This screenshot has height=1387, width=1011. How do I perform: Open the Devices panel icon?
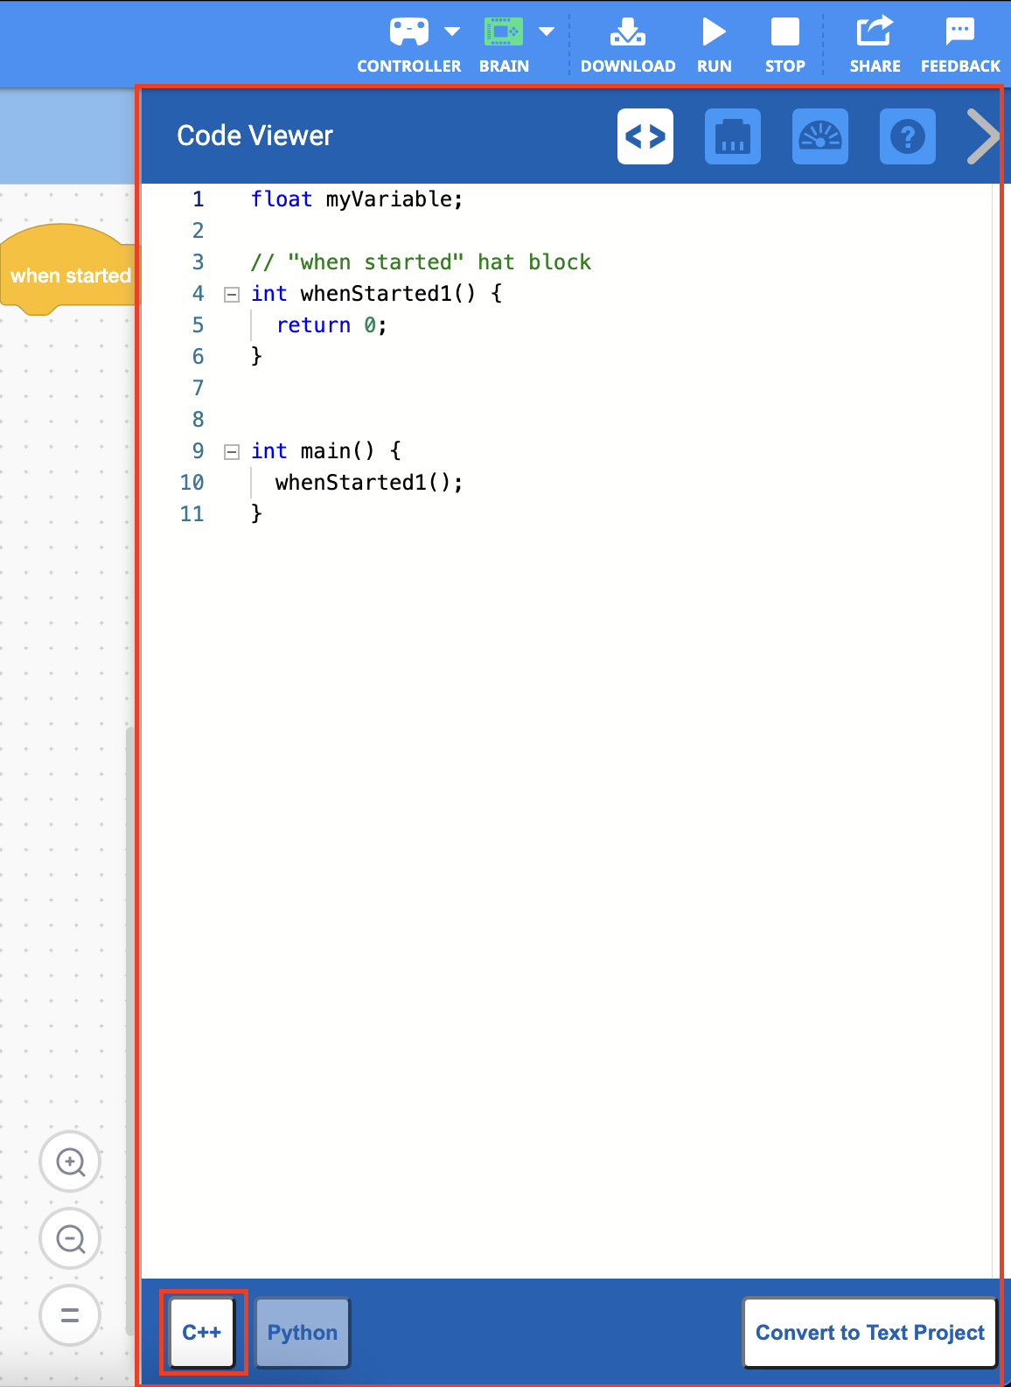point(733,136)
